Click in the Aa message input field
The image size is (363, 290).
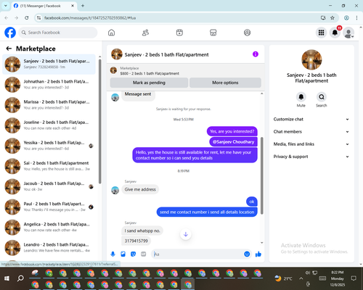click(x=197, y=254)
